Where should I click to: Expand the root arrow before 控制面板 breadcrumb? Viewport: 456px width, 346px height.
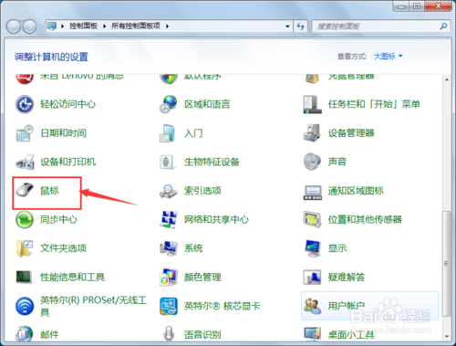62,26
